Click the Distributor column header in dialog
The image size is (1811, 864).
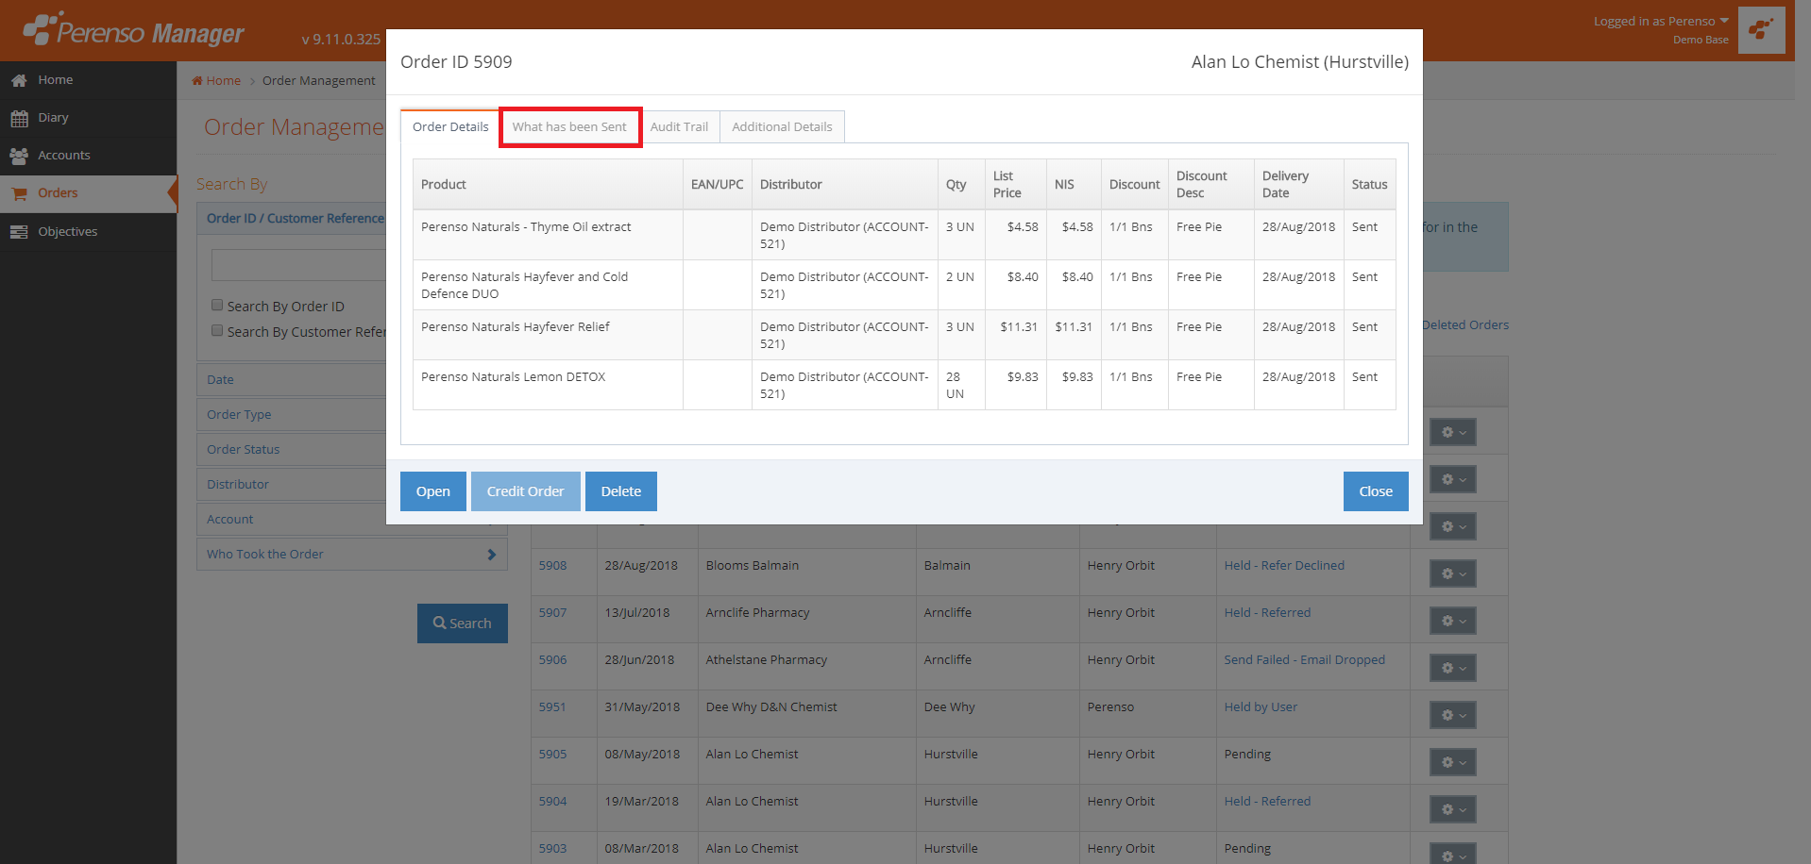tap(845, 184)
